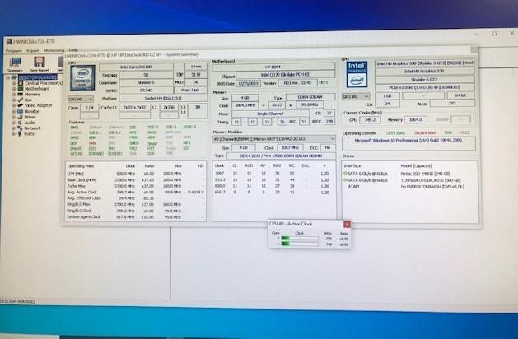The image size is (518, 339).
Task: Open the Memory Modules Micron dropdown
Action: 274,139
